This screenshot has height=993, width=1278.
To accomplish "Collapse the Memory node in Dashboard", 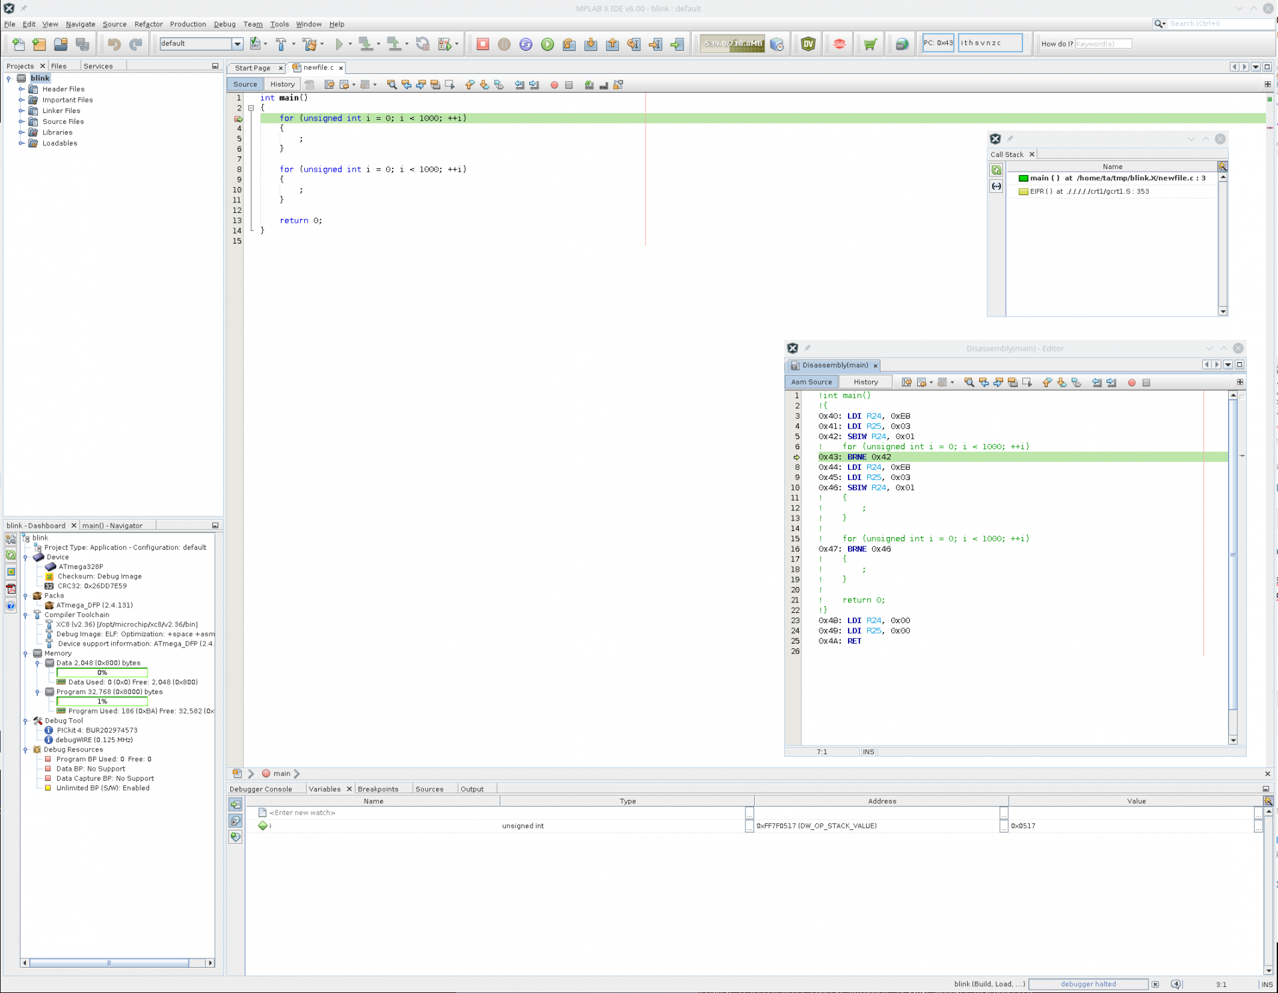I will [x=25, y=654].
